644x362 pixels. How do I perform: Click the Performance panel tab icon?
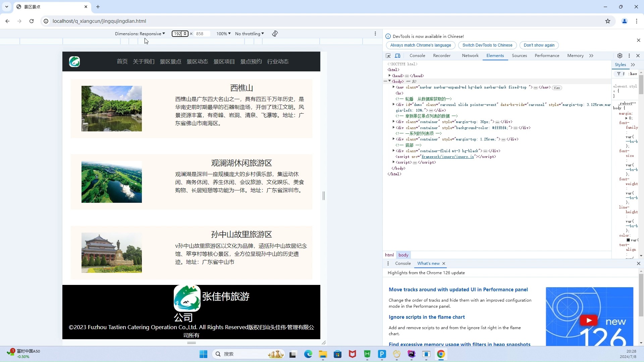547,55
